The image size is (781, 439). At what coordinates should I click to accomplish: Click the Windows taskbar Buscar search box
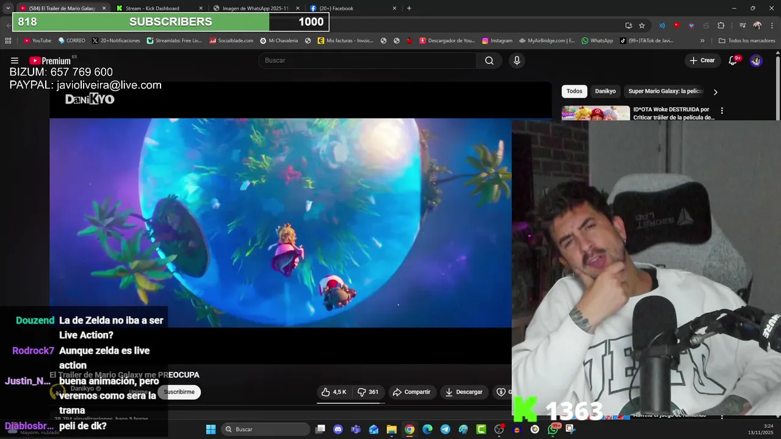265,429
